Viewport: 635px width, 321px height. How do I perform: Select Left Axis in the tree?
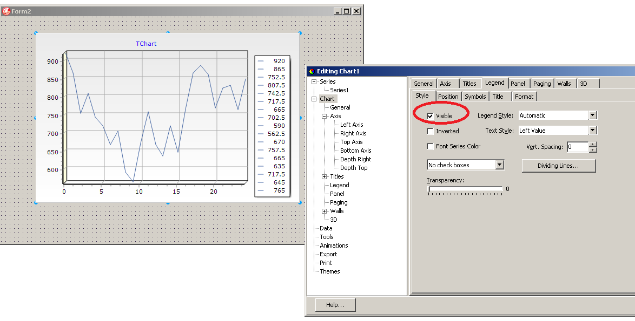(352, 125)
